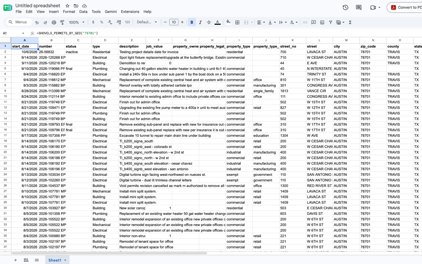Open the Extensions menu
The image size is (422, 264).
pyautogui.click(x=130, y=12)
